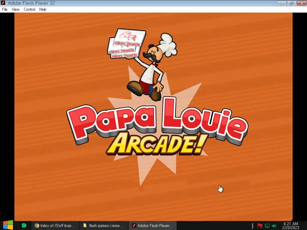The height and width of the screenshot is (230, 307).
Task: Open the File menu
Action: (5, 9)
